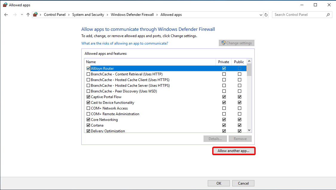Viewport: 336px width, 190px height.
Task: Select Cast to Device functionality row
Action: [x=165, y=103]
